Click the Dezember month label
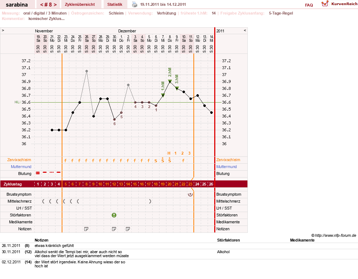This screenshot has width=358, height=279. tap(127, 31)
